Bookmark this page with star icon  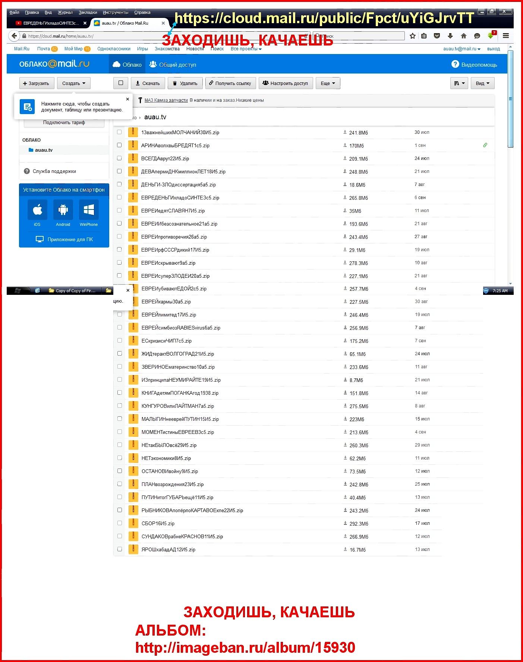[x=412, y=36]
